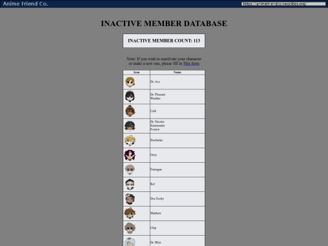Click the Doc Eechy character icon
Viewport: 328px width, 246px height.
tap(130, 199)
